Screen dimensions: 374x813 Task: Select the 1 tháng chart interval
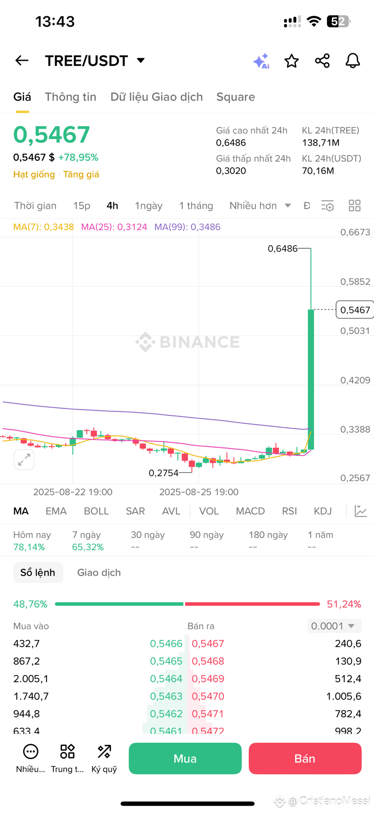tap(196, 206)
